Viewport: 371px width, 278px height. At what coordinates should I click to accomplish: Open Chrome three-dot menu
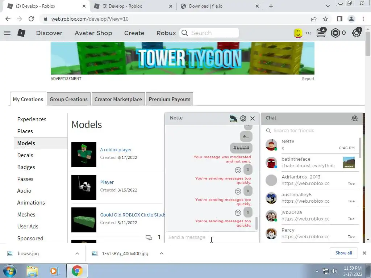pos(363,19)
